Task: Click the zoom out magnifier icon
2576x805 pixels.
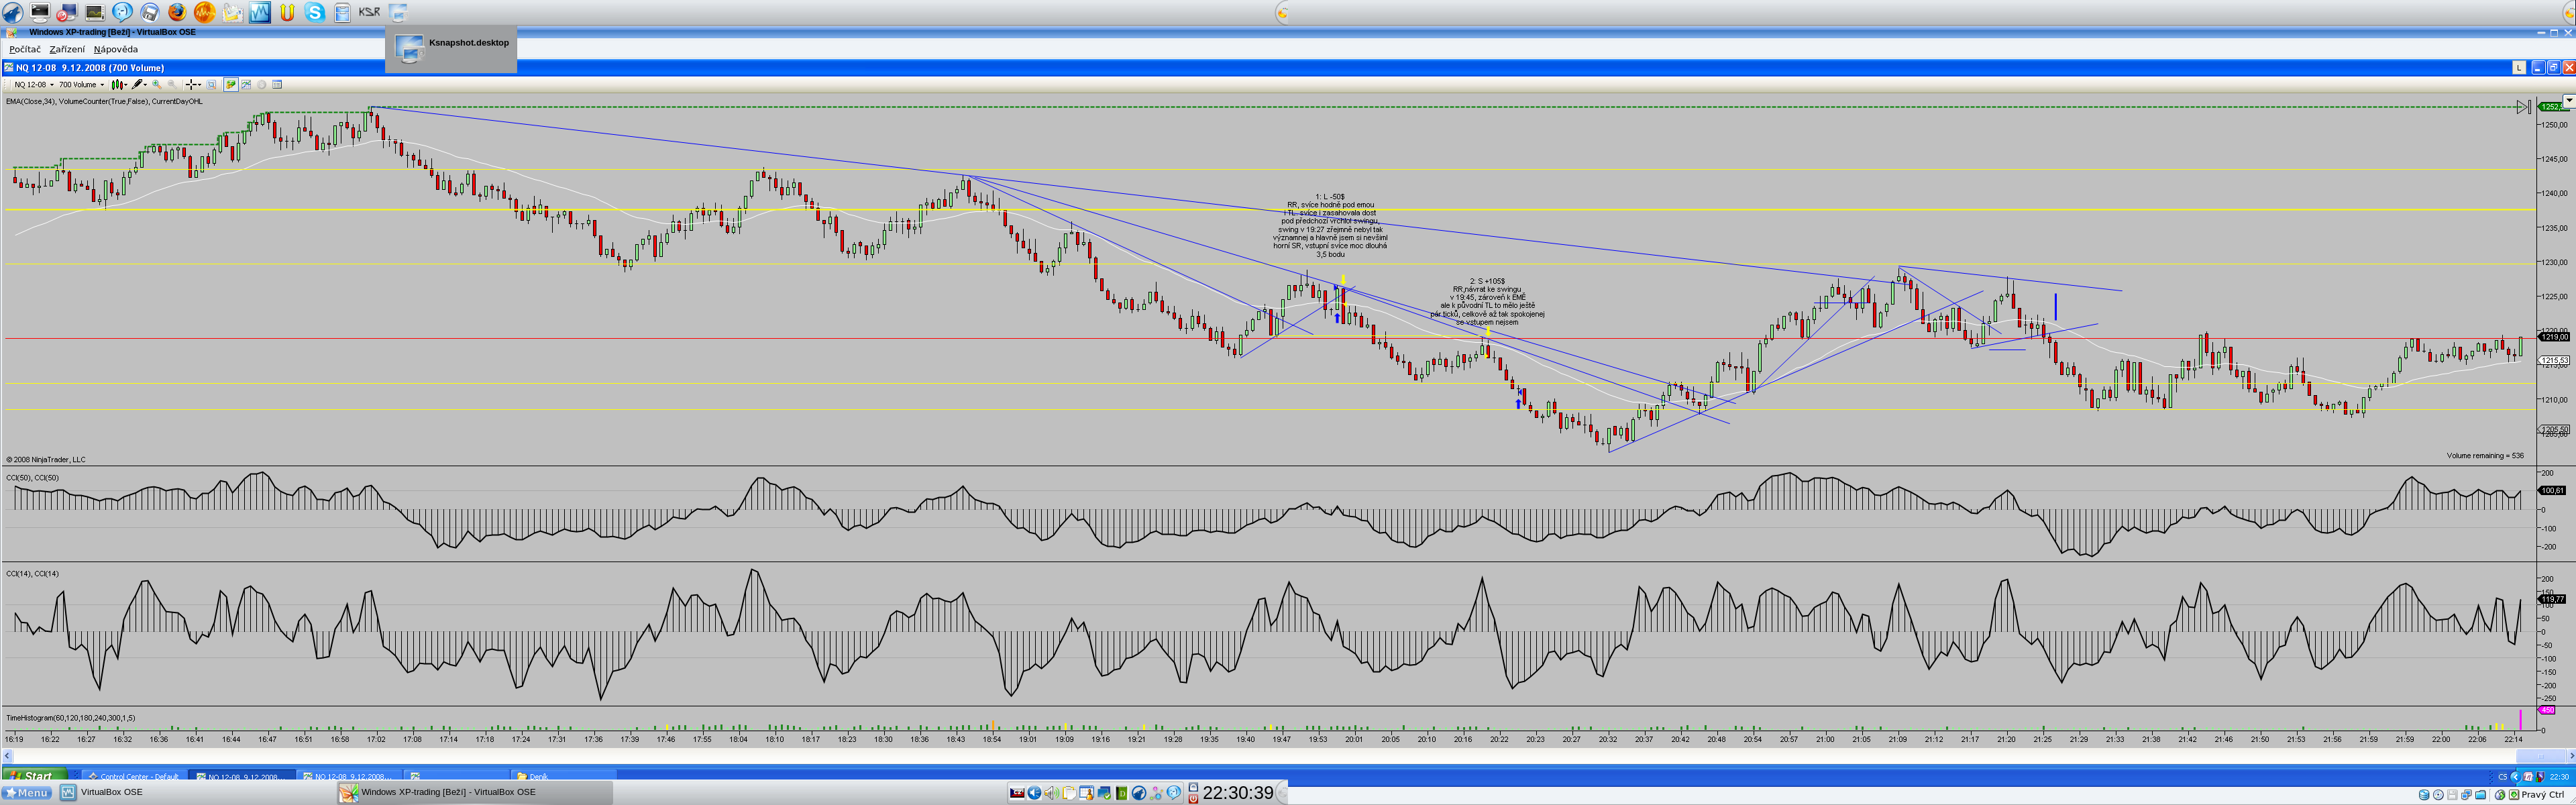Action: 172,85
